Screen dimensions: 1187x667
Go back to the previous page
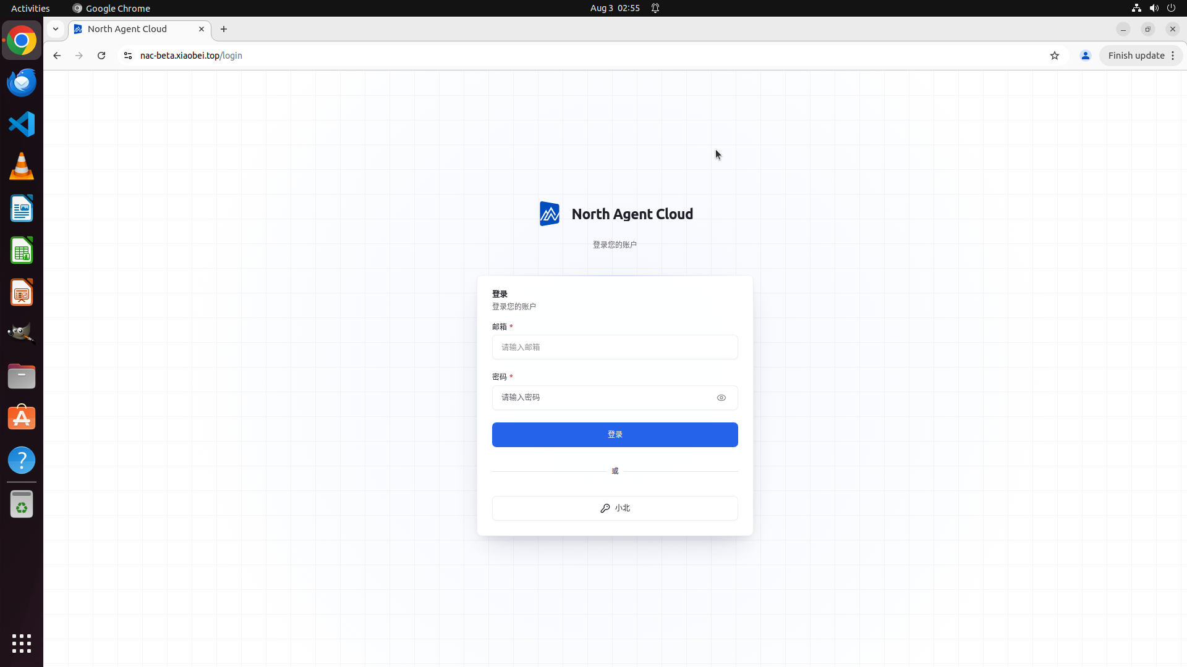coord(57,56)
